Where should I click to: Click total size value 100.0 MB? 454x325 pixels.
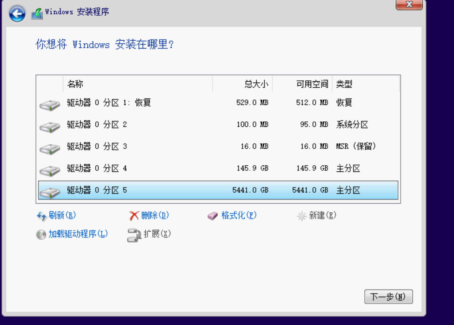(252, 124)
